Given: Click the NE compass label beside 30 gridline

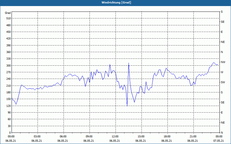Looking at the screenshot, I should (223, 123).
